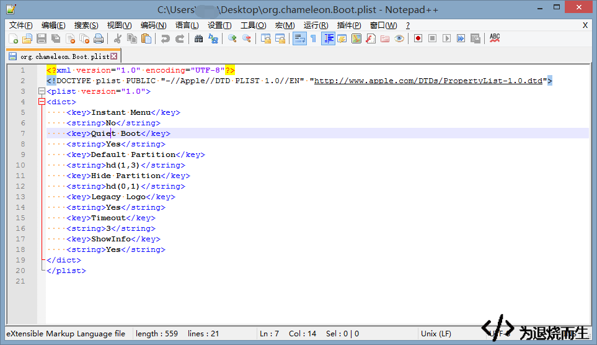The height and width of the screenshot is (345, 597).
Task: Click the 'Legacy Logo' key text
Action: click(118, 197)
